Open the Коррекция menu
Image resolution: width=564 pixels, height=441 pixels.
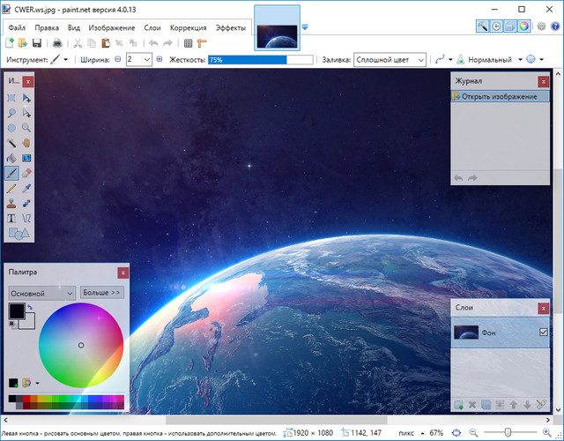[189, 27]
